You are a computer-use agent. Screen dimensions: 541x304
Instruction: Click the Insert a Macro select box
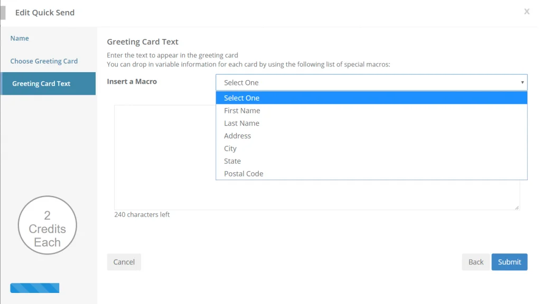pos(371,83)
